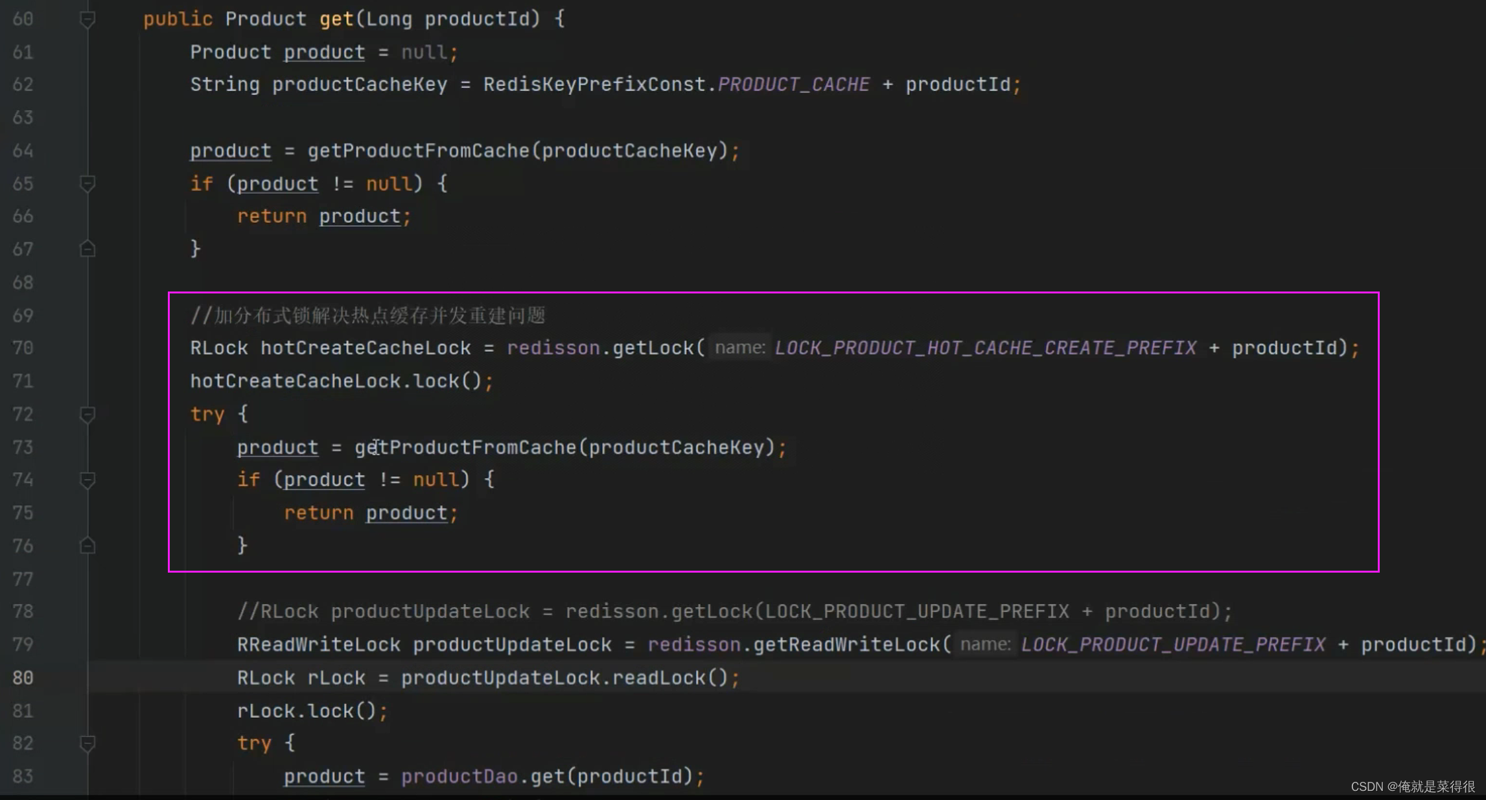This screenshot has width=1486, height=800.
Task: Click the name: parameter hint on line 70
Action: [739, 348]
